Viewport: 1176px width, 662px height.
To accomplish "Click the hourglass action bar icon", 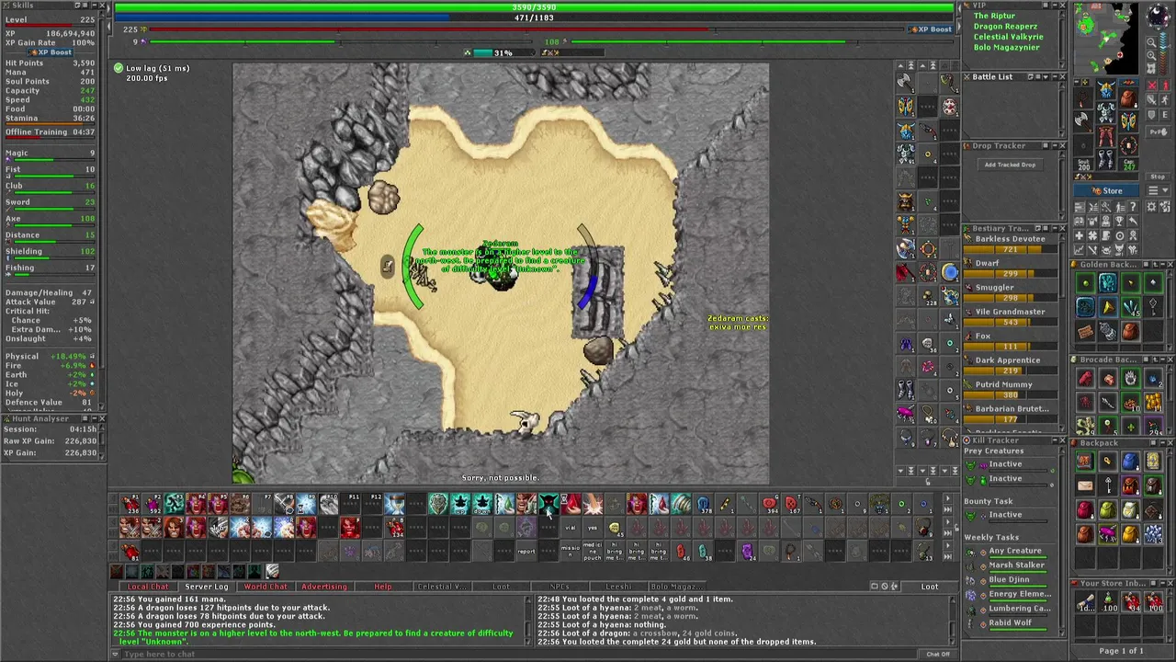I will click(x=395, y=502).
